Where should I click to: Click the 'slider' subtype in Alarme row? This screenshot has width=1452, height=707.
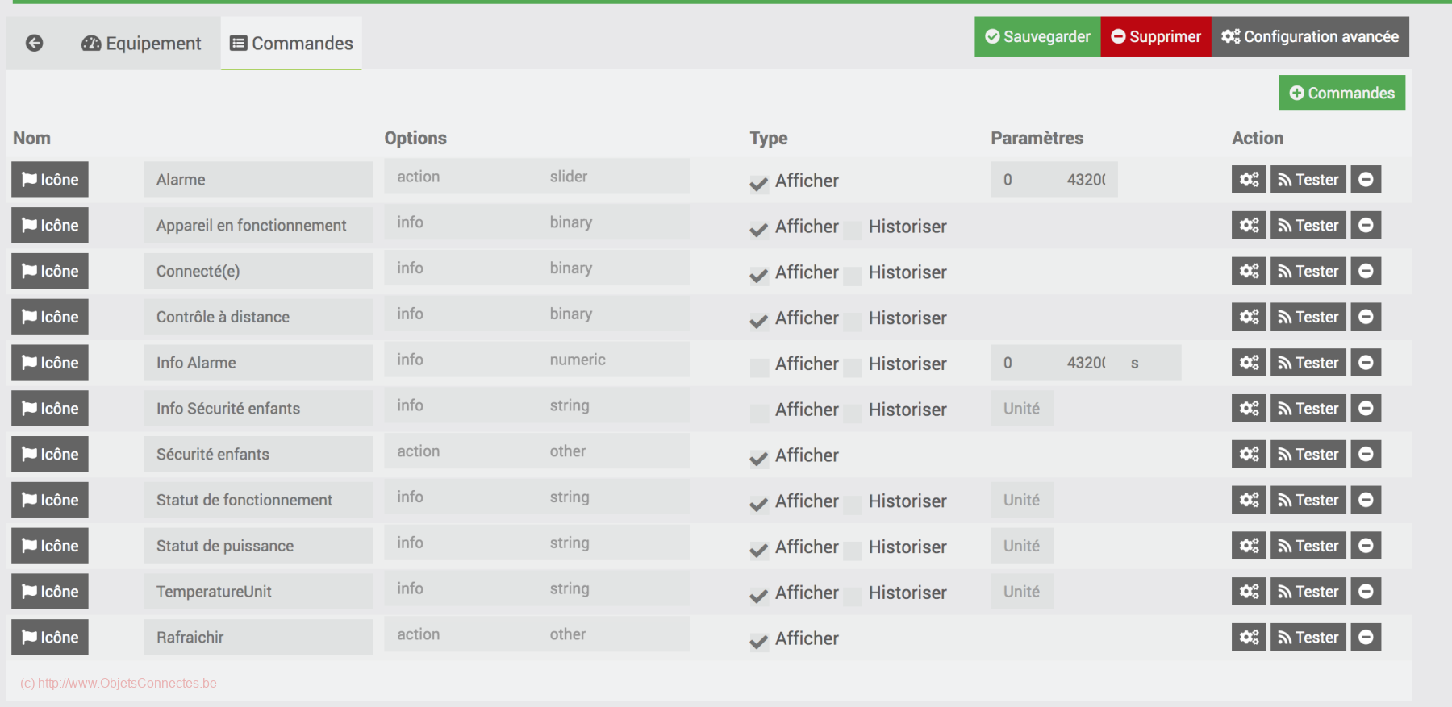pos(613,177)
